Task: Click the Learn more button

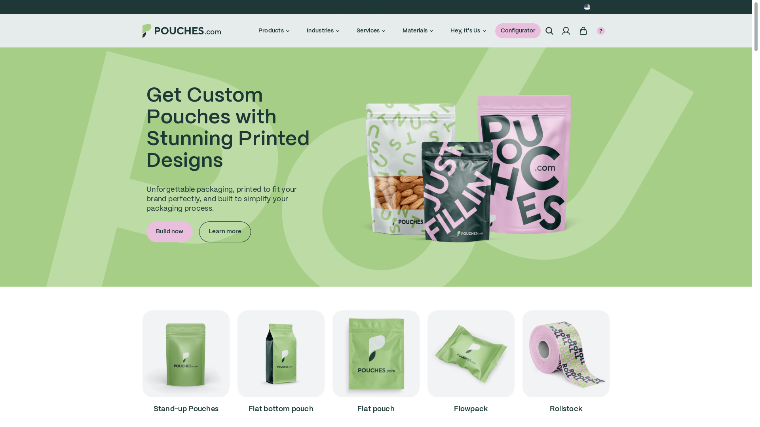Action: (x=225, y=232)
